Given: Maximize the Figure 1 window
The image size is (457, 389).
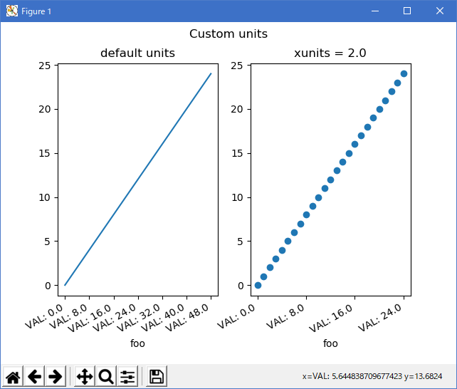Looking at the screenshot, I should tap(407, 11).
